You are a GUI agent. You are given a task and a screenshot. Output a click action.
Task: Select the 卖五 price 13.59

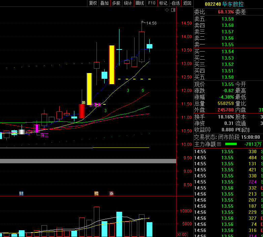[x=228, y=19]
